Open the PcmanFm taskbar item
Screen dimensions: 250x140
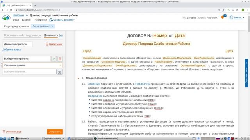coord(23,138)
